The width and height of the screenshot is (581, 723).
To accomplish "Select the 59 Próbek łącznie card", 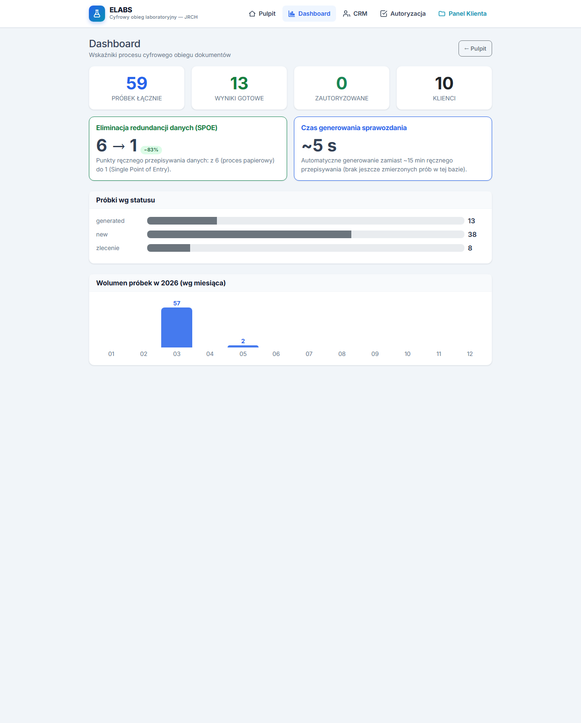I will tap(137, 88).
